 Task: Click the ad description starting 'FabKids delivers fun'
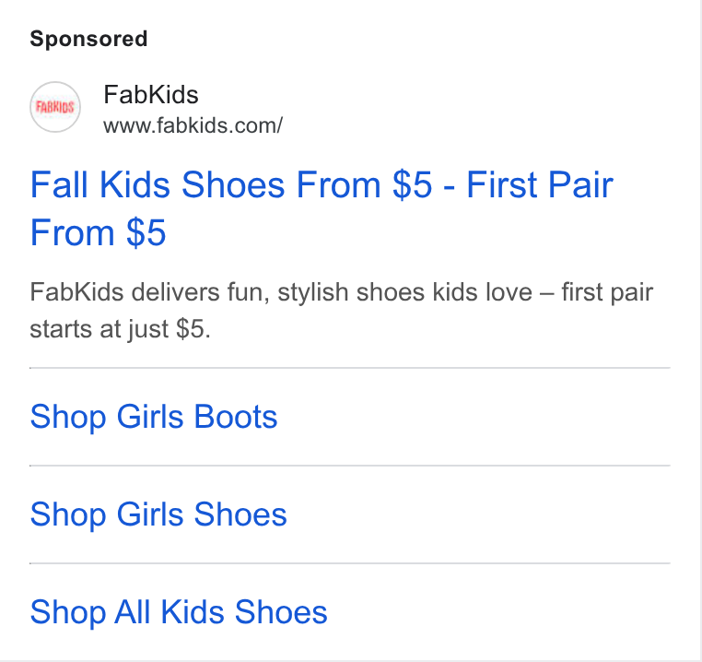(x=342, y=310)
